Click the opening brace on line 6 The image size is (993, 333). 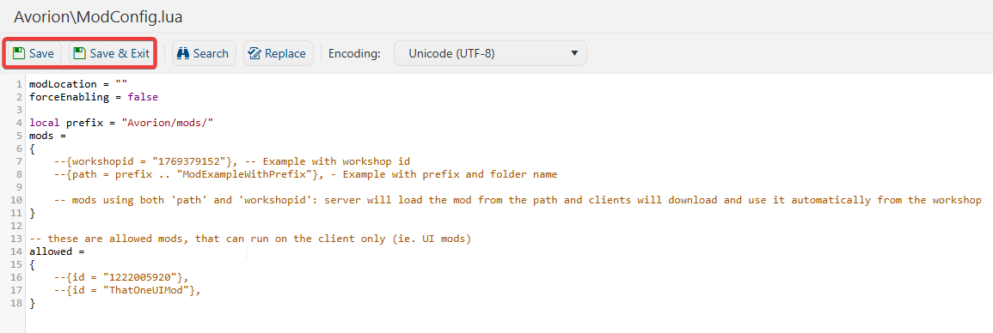click(32, 148)
